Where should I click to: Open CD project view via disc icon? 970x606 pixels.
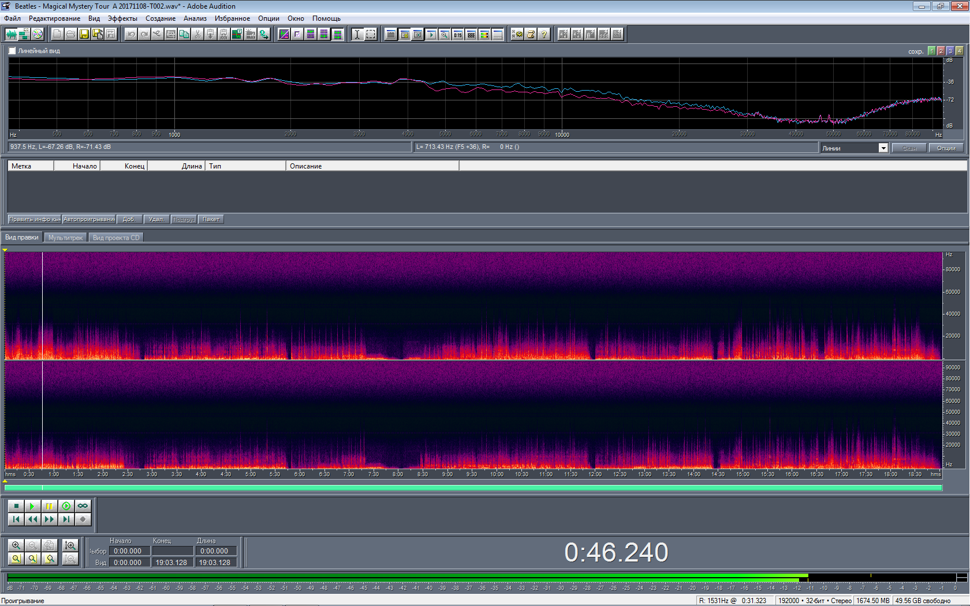[38, 34]
